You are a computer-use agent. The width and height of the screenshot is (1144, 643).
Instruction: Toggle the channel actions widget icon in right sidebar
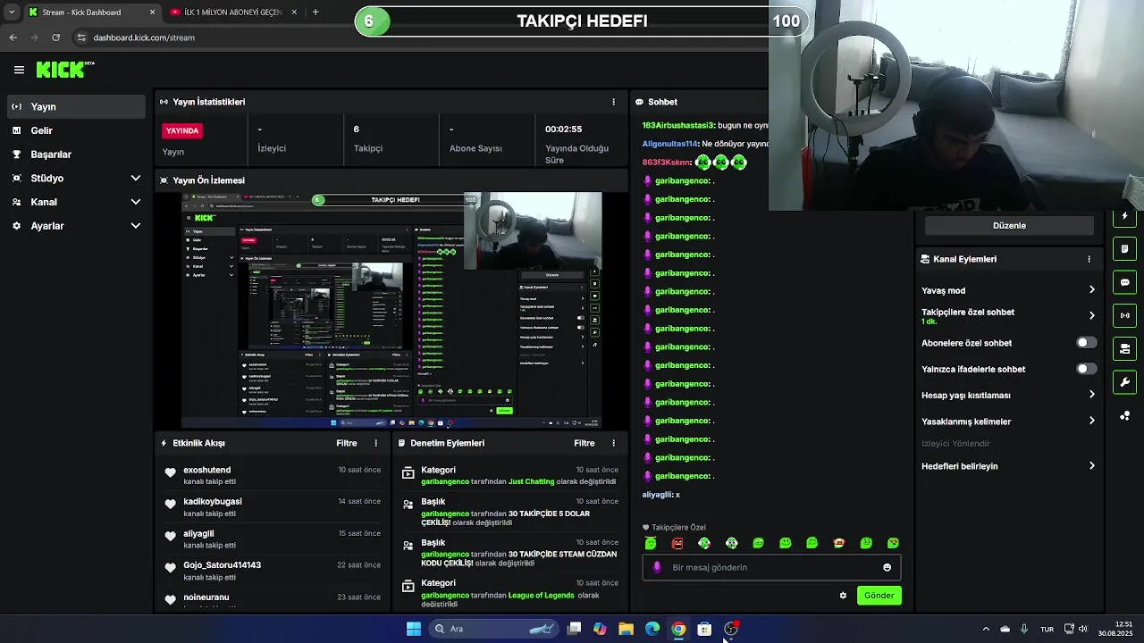[1124, 348]
